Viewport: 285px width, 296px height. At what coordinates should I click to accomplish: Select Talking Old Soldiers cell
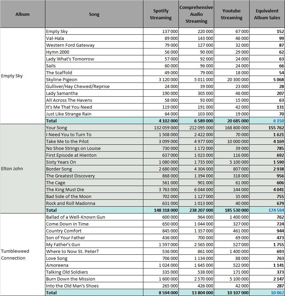(x=94, y=272)
